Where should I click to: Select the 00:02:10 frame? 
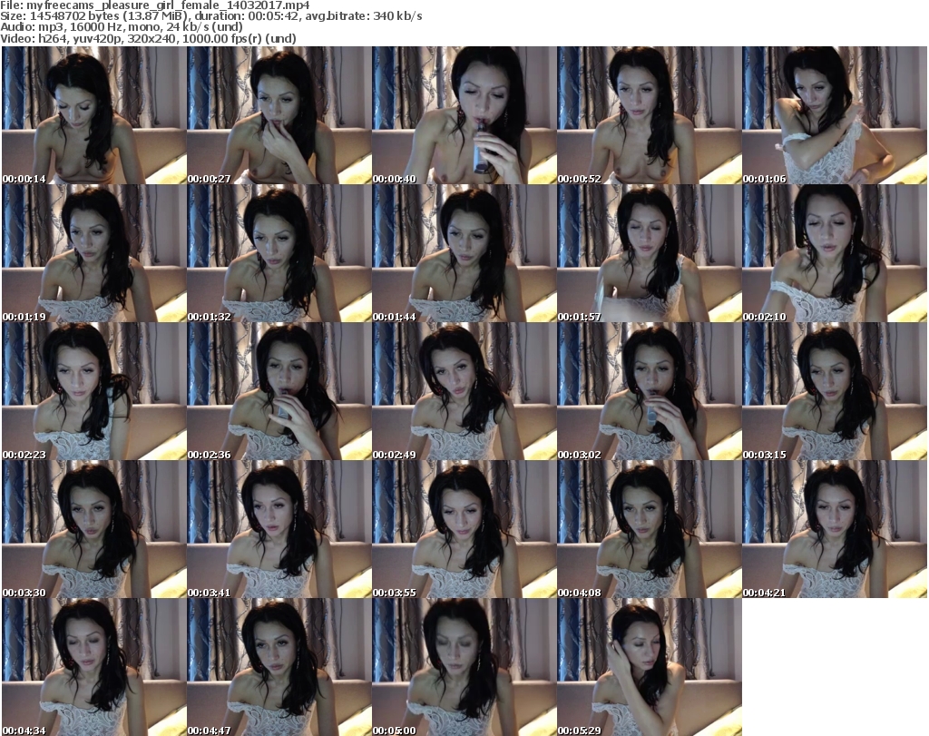pyautogui.click(x=835, y=253)
